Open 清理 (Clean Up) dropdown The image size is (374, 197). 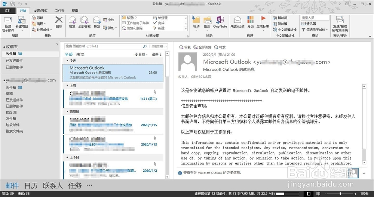39,24
